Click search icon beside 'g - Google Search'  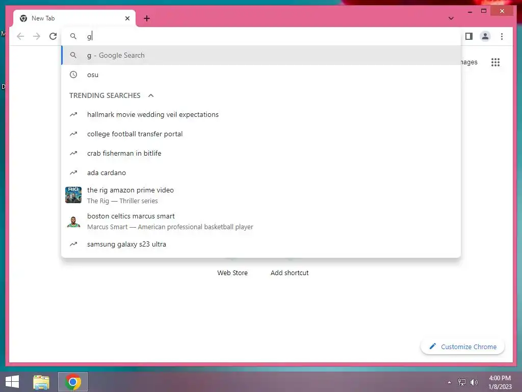[x=73, y=55]
